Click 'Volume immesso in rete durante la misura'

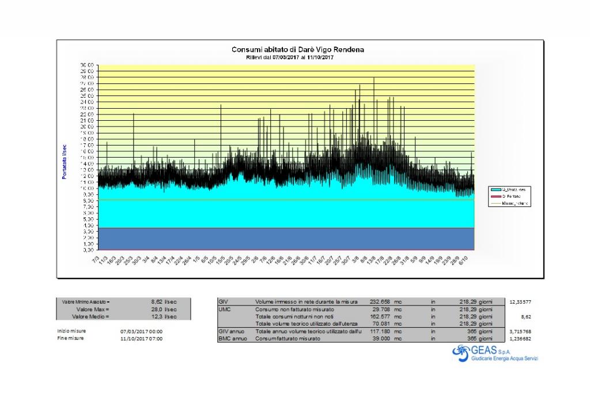307,302
